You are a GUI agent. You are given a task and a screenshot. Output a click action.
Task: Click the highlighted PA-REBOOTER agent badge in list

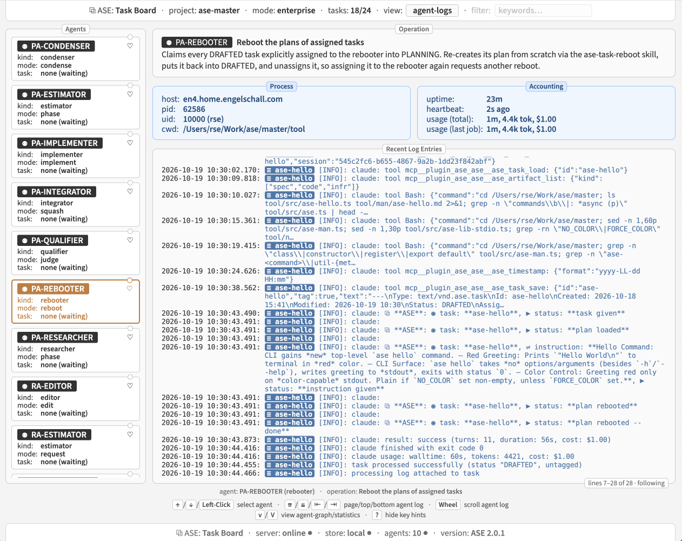tap(53, 289)
